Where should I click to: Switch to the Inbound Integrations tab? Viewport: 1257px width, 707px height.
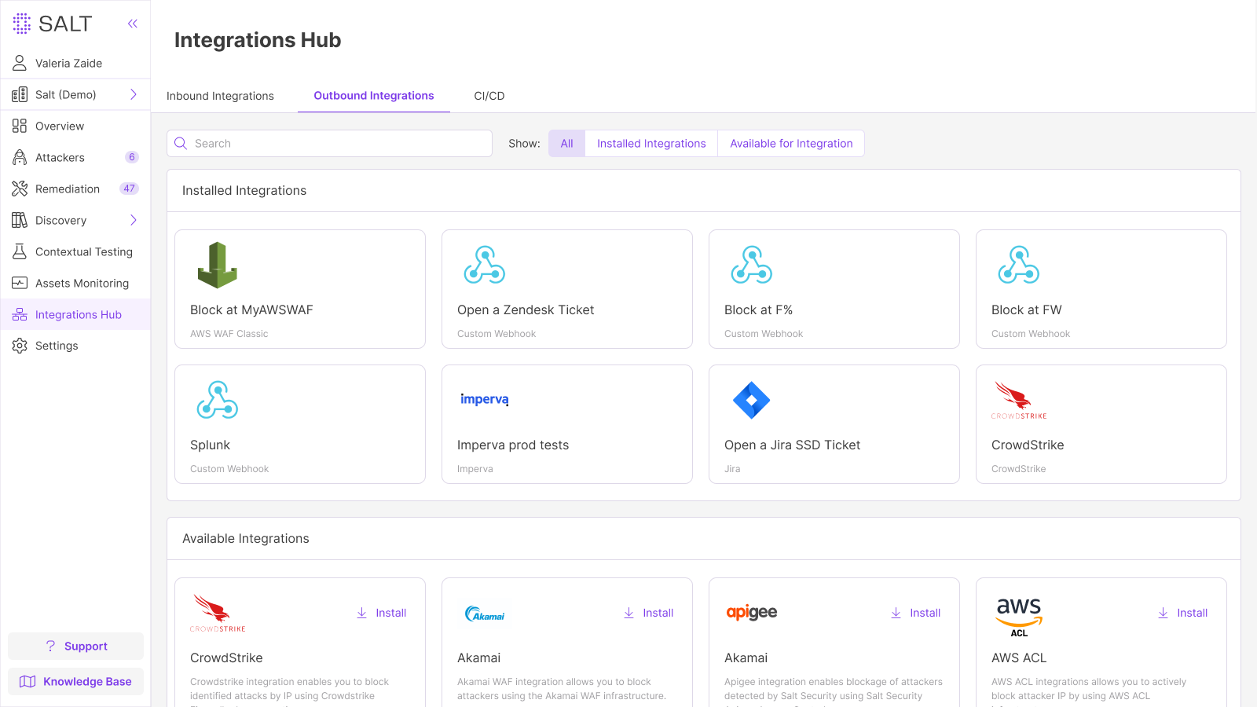coord(220,96)
